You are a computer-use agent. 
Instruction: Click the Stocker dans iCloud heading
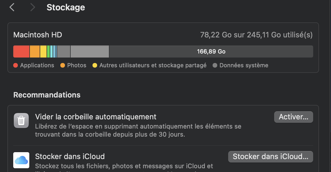70,156
